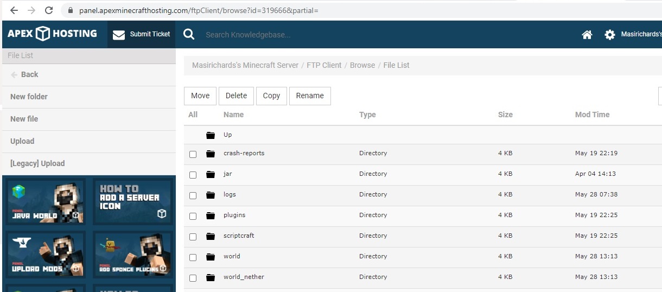Open the Upload Mods tutorial thumbnail
The image size is (662, 292).
46,254
